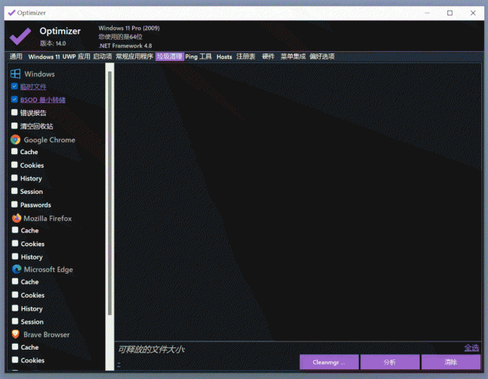
Task: Enable Microsoft Edge Cookies checkbox
Action: pos(15,295)
